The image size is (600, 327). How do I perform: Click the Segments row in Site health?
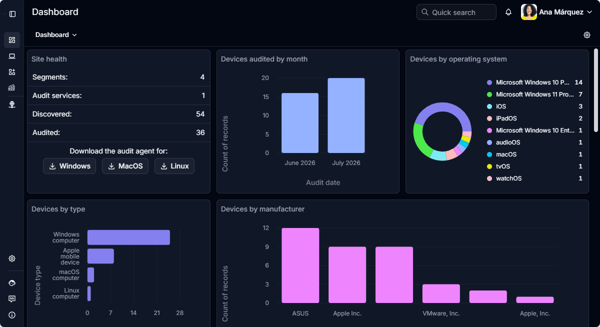(118, 77)
